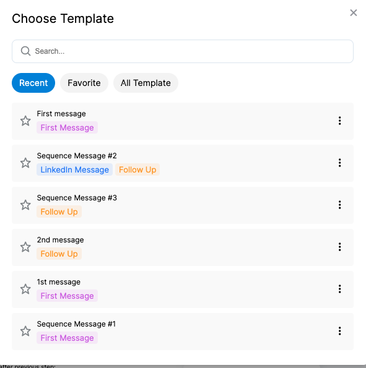Click the LinkedIn Message tag

click(x=74, y=169)
